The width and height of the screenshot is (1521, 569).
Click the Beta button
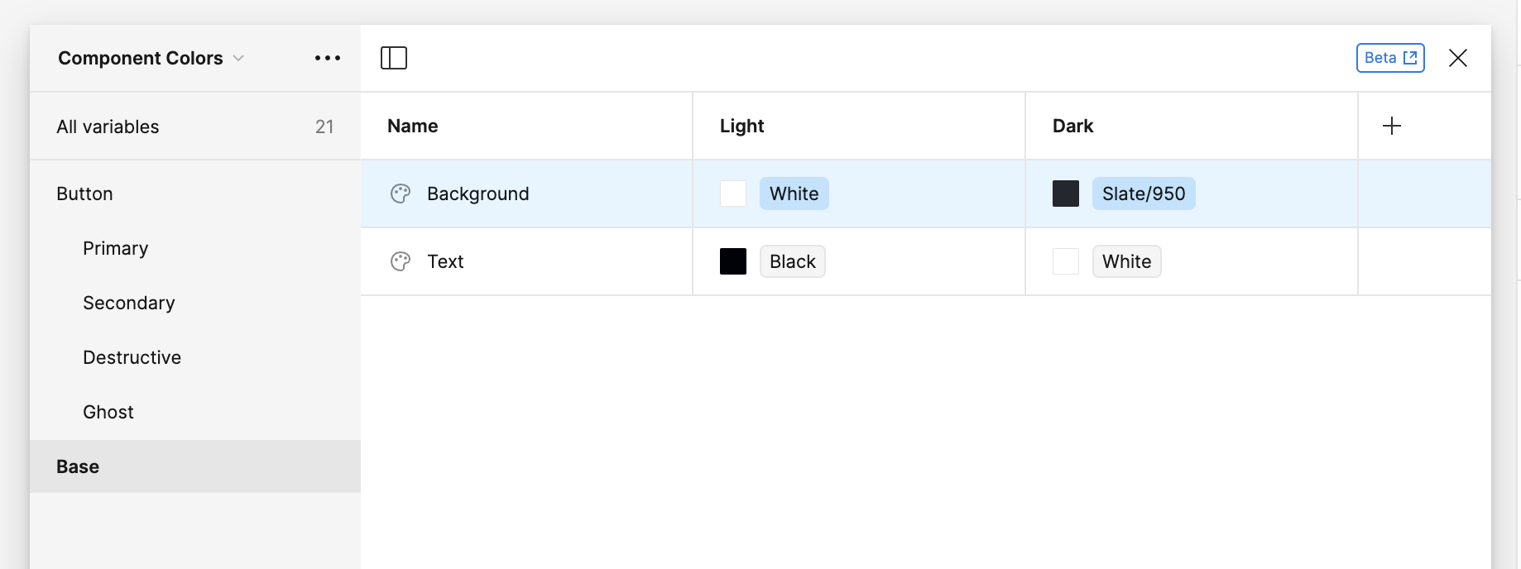[1389, 57]
